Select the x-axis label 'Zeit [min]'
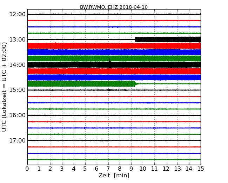The image size is (228, 183). coord(114,175)
